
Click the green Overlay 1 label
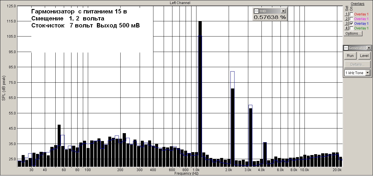361,28
